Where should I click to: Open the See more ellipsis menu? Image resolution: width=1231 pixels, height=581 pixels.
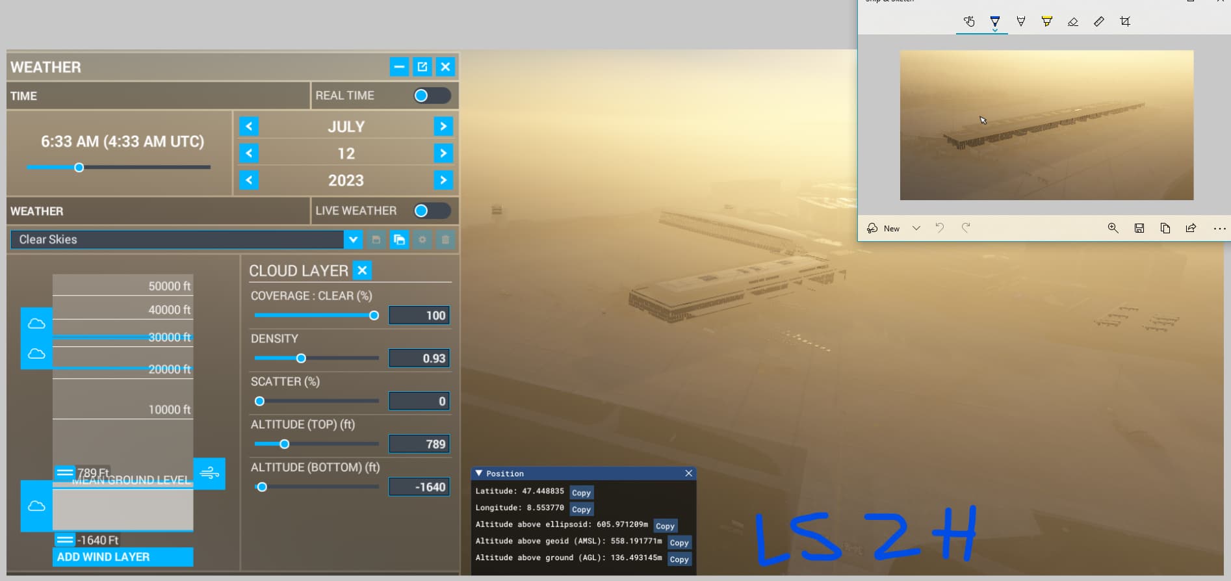coord(1219,228)
